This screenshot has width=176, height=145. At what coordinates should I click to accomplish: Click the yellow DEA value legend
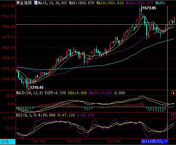[x=77, y=93]
